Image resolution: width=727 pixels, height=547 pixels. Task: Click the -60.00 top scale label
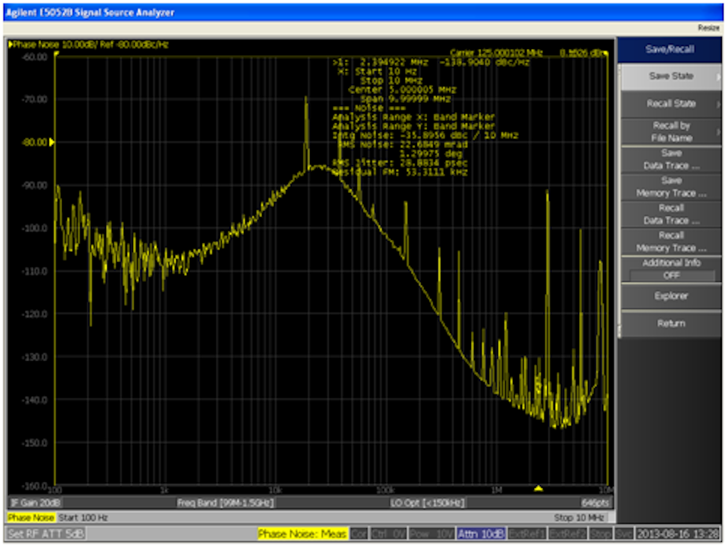pyautogui.click(x=35, y=57)
